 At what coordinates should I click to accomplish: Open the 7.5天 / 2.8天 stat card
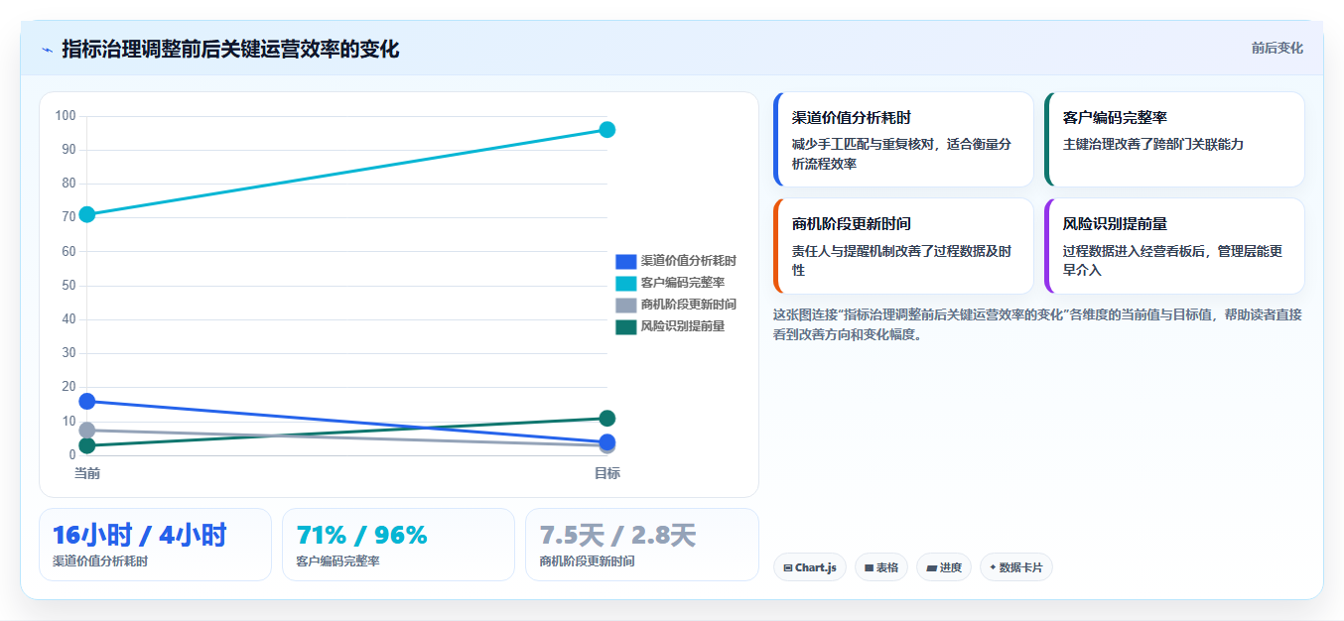[x=641, y=545]
